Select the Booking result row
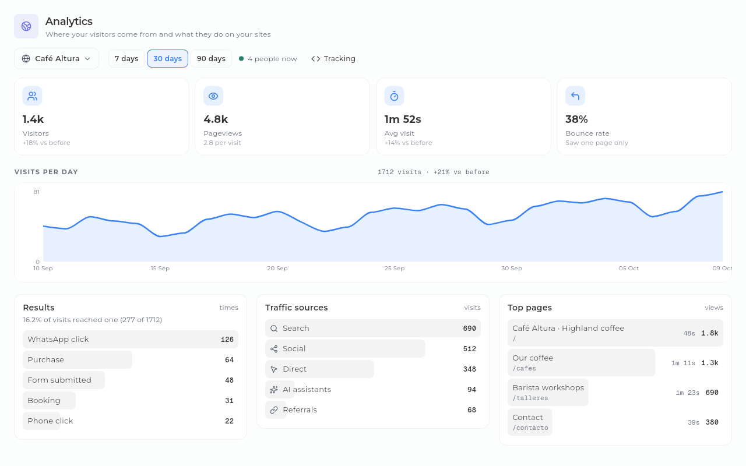 click(x=131, y=401)
